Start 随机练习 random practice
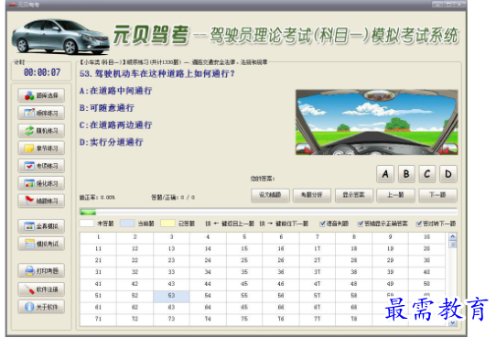The height and width of the screenshot is (338, 496). [41, 131]
